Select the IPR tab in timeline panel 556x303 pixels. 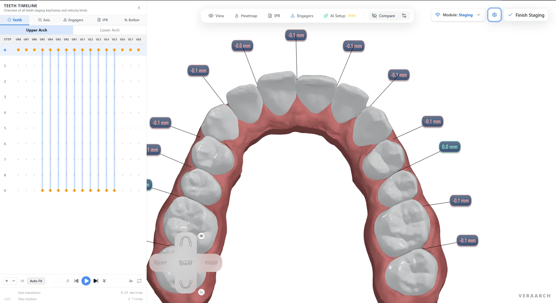coord(103,20)
